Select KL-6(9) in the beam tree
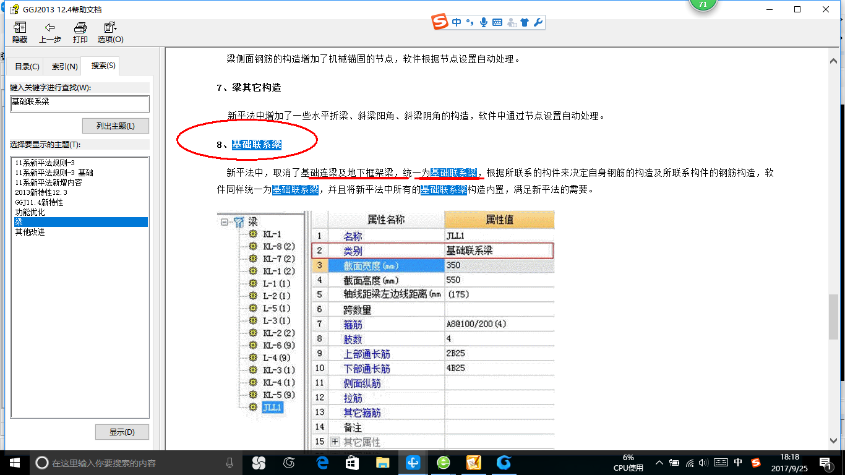Image resolution: width=845 pixels, height=475 pixels. click(279, 345)
